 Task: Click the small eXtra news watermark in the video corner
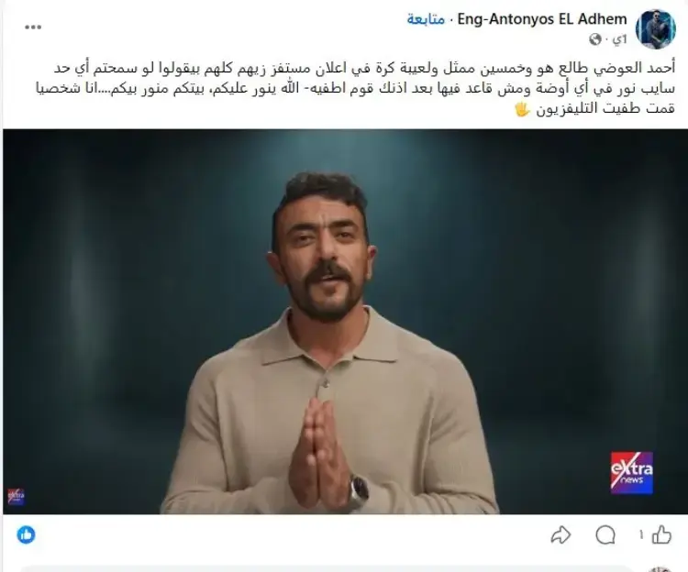click(x=16, y=497)
